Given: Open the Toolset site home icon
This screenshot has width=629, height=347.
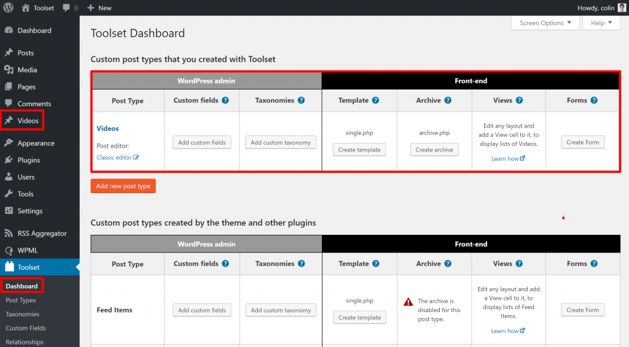Looking at the screenshot, I should point(26,7).
